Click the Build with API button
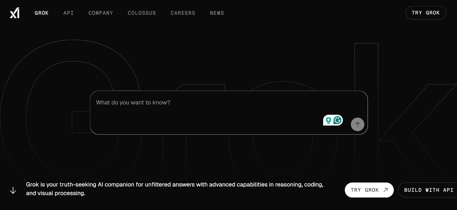The height and width of the screenshot is (210, 457). pyautogui.click(x=428, y=190)
